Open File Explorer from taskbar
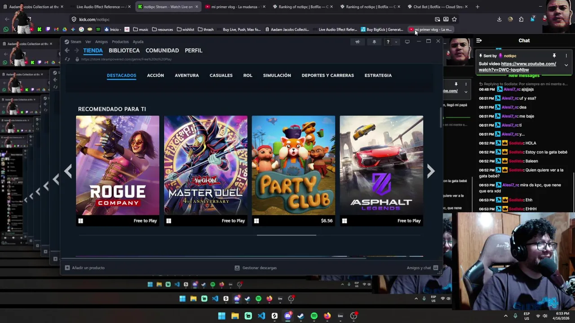575x323 pixels. click(235, 316)
